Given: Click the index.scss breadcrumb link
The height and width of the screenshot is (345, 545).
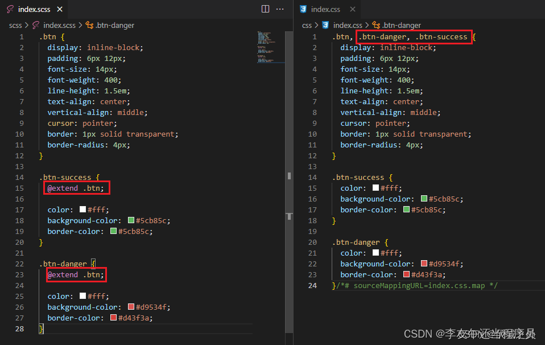Looking at the screenshot, I should (x=60, y=25).
